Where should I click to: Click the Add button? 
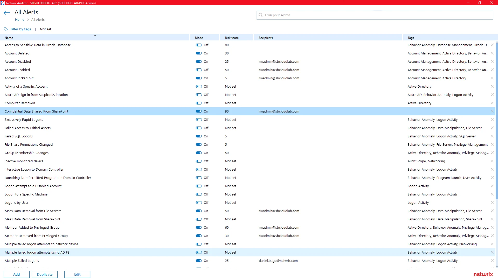[x=17, y=274]
